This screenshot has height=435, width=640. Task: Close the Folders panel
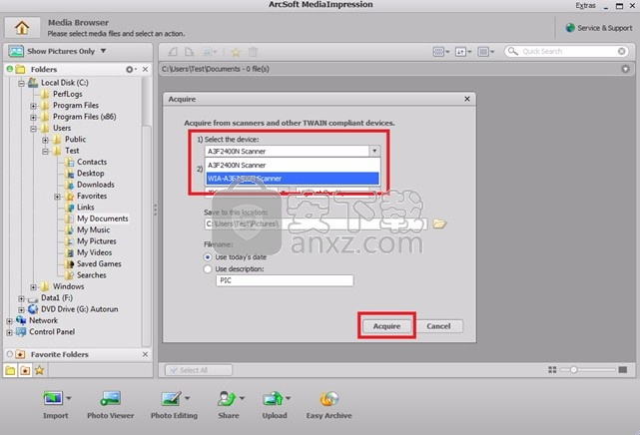pos(145,69)
